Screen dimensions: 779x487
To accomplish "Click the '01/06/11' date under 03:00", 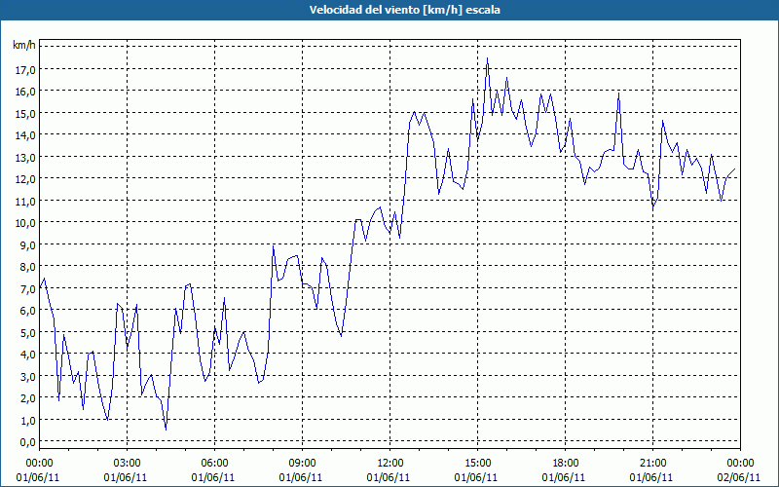I will [x=126, y=477].
